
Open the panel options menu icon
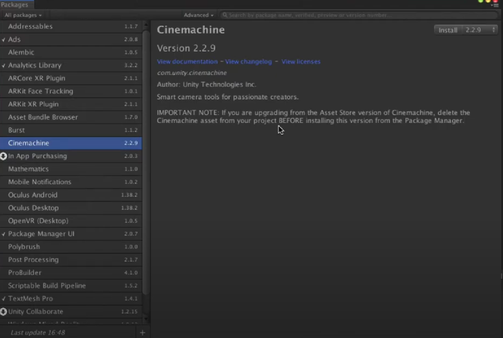click(496, 5)
